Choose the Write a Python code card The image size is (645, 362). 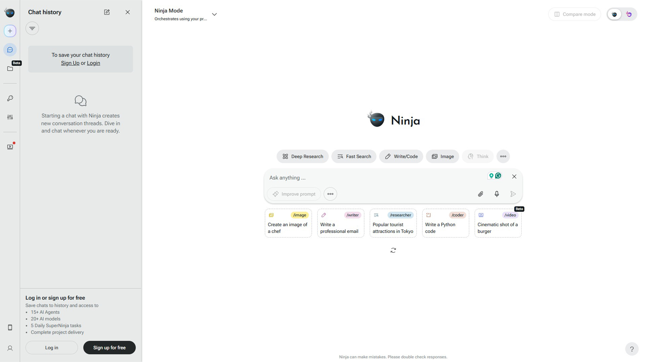445,223
